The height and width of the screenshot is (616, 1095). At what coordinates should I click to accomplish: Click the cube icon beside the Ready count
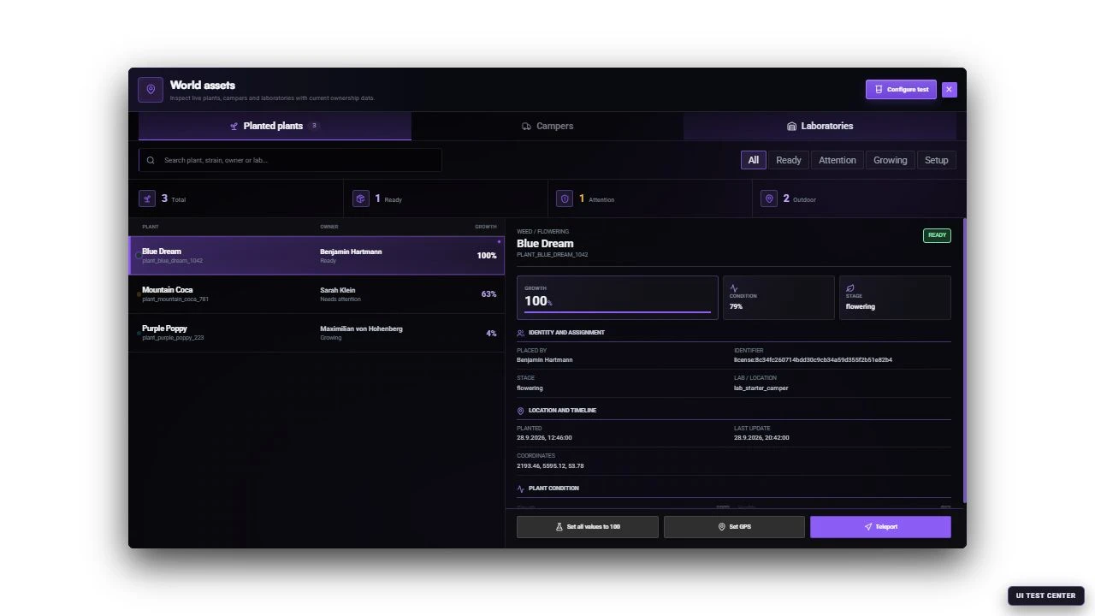tap(360, 198)
